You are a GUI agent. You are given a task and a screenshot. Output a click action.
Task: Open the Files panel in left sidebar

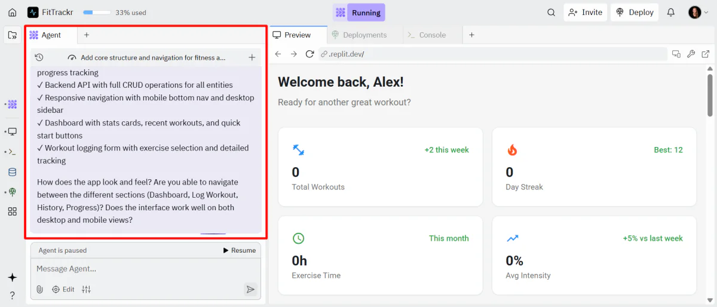point(12,35)
